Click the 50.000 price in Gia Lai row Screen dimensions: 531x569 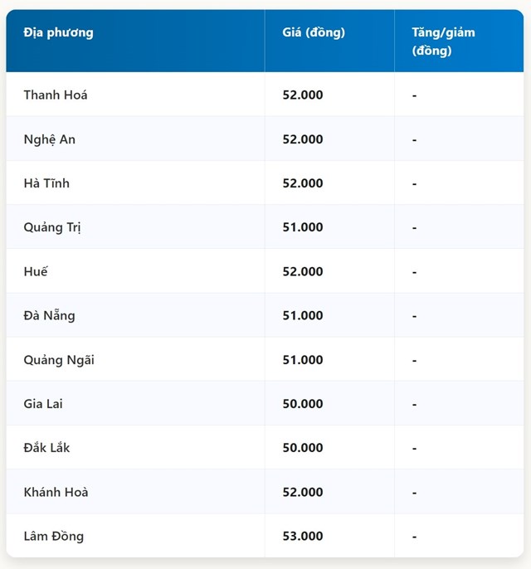pyautogui.click(x=303, y=404)
